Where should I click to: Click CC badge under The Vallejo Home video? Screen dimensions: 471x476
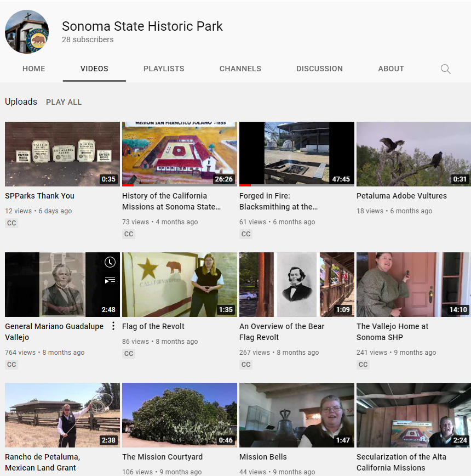[x=363, y=364]
